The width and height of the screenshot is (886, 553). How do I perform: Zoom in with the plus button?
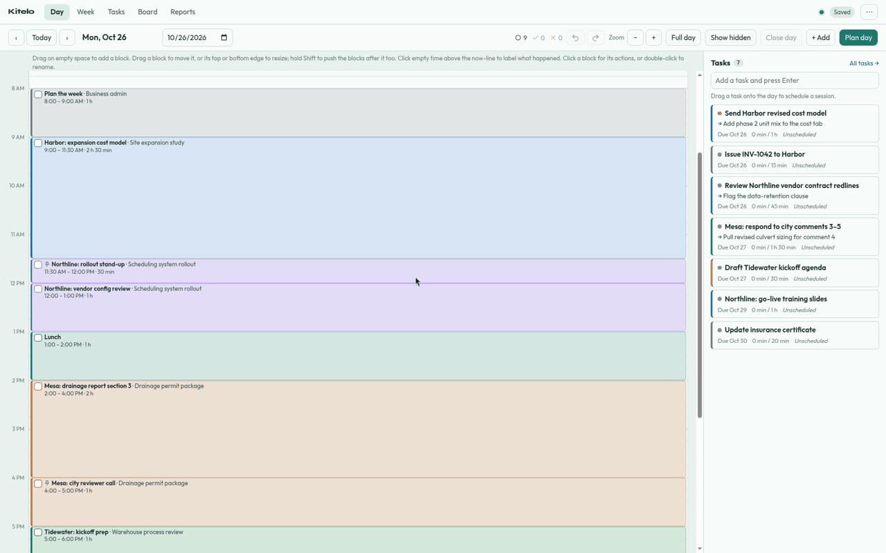pyautogui.click(x=653, y=38)
